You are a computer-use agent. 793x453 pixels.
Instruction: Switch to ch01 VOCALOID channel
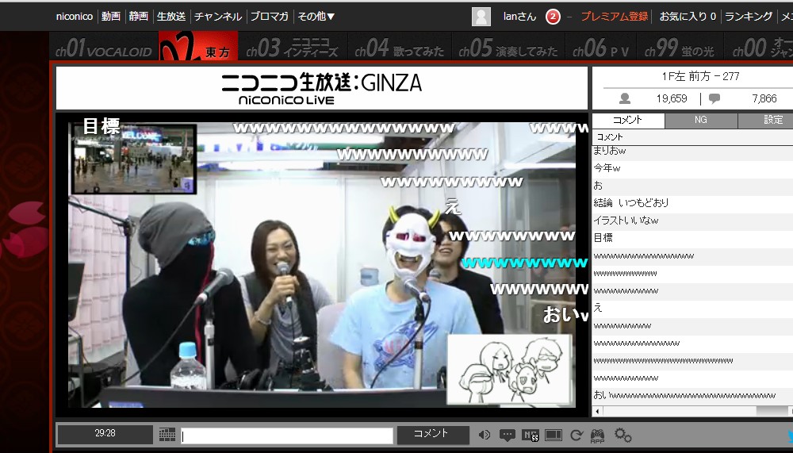coord(104,47)
